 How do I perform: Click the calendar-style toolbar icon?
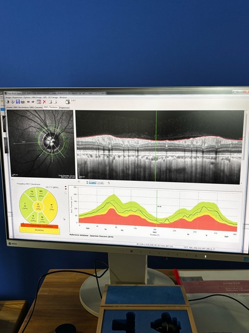(x=39, y=102)
